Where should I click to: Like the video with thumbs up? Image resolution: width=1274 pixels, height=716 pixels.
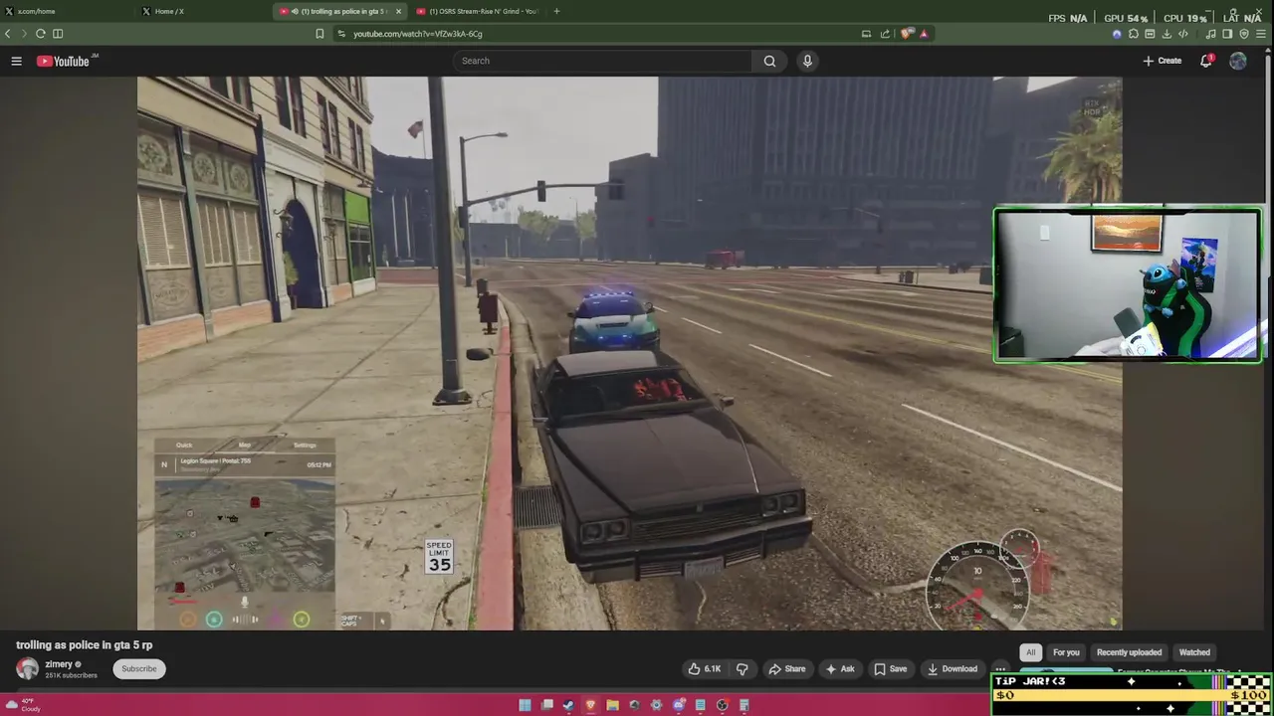pyautogui.click(x=704, y=668)
